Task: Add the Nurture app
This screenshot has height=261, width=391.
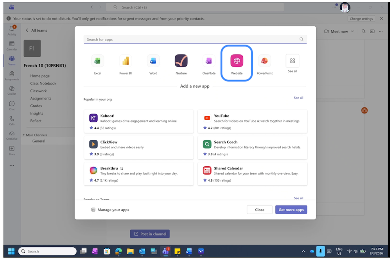Action: tap(181, 61)
